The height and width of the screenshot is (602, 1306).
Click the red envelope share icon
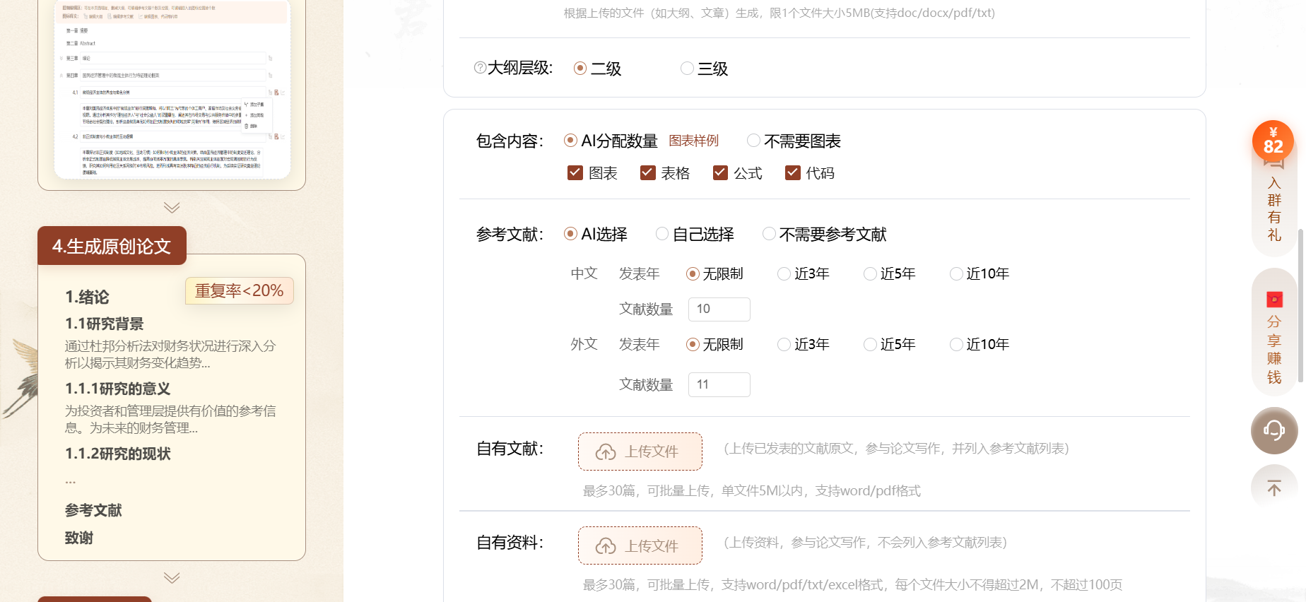point(1274,300)
